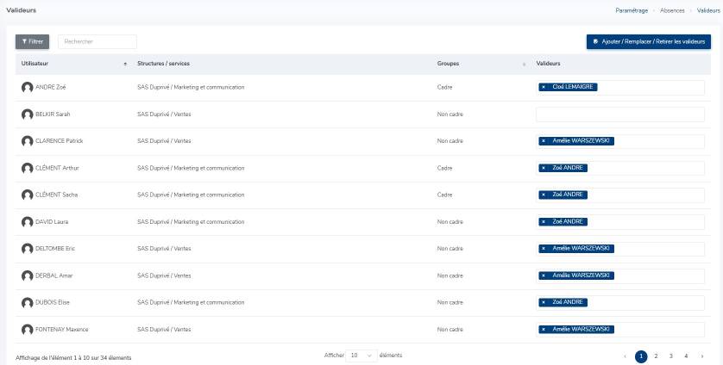This screenshot has width=723, height=365.
Task: Go to page 2 of results
Action: click(x=656, y=356)
